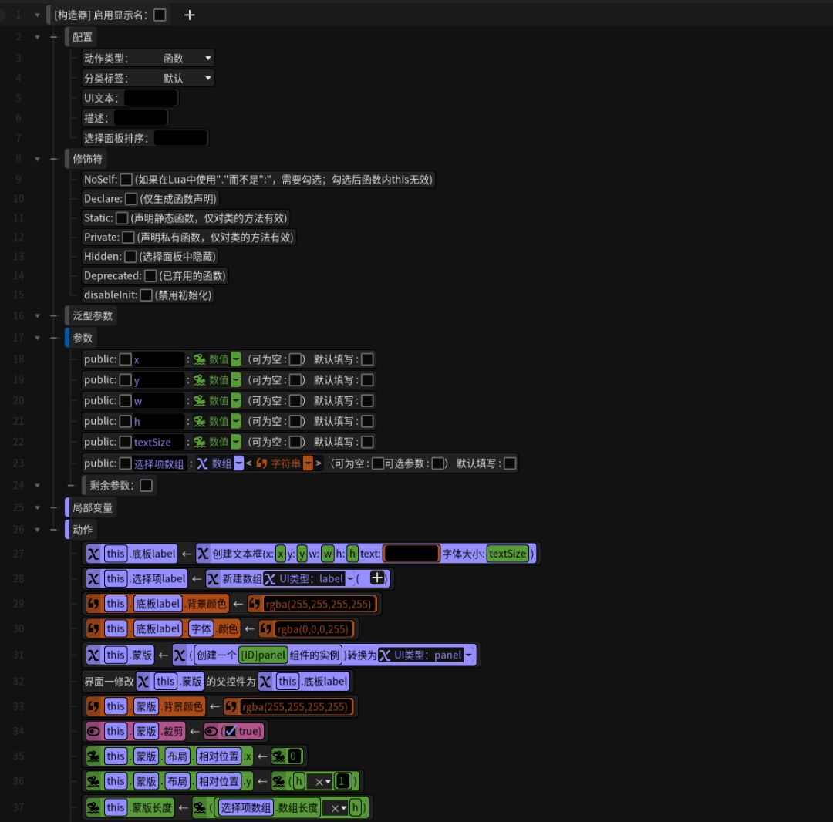Click the variable icon before this.底板label assignment
The height and width of the screenshot is (822, 833).
point(94,554)
